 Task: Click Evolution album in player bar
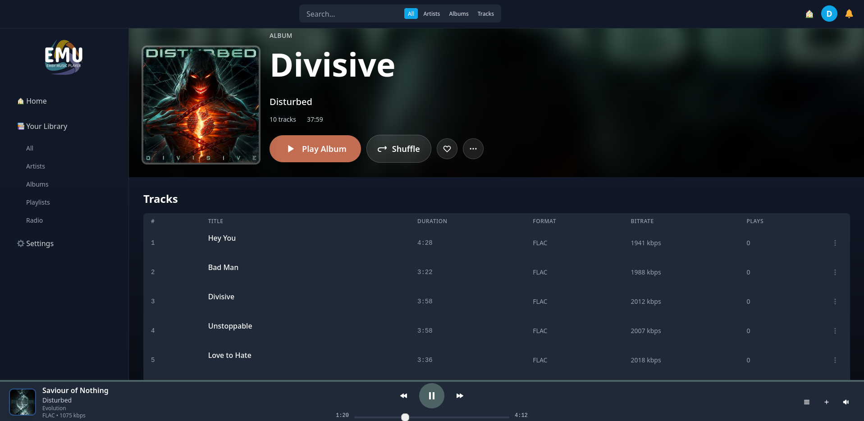pyautogui.click(x=54, y=408)
